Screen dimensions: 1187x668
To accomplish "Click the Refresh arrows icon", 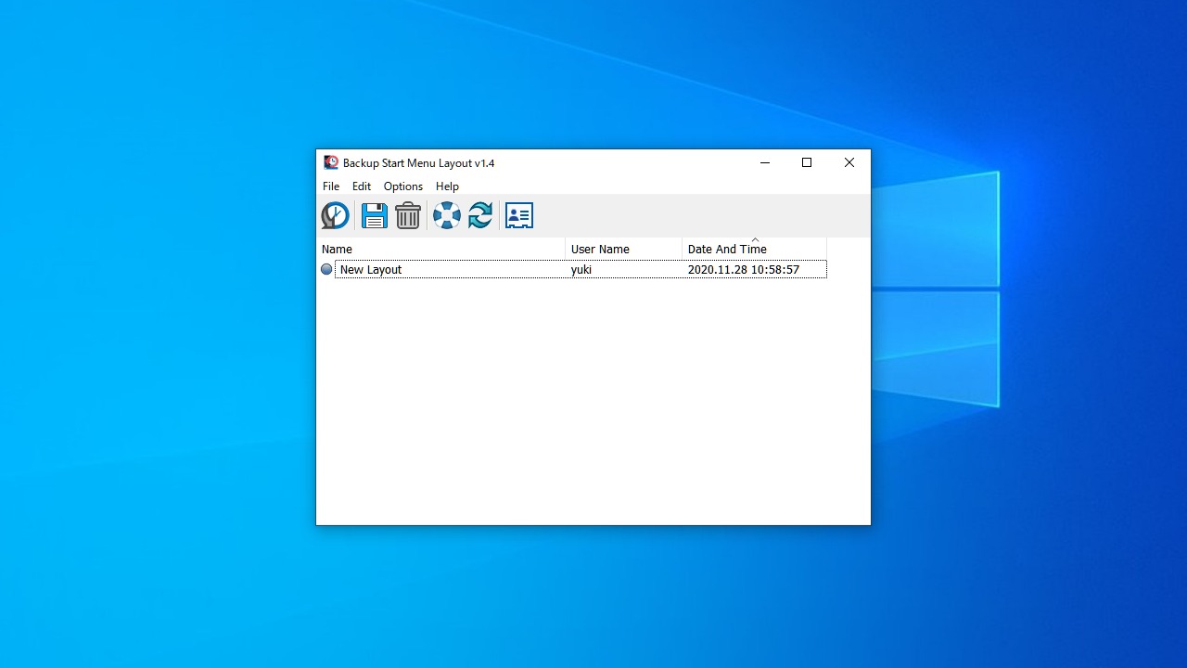I will (x=480, y=215).
